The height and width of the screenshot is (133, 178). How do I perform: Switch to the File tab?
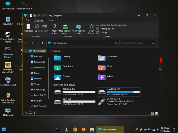pos(27,20)
